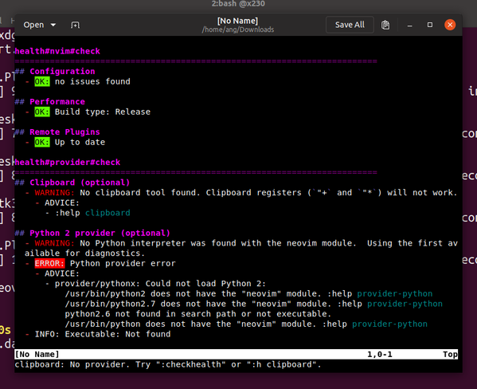Screen dimensions: 477x389
Task: Open provider-python link on python2.7 line
Action: 405,304
